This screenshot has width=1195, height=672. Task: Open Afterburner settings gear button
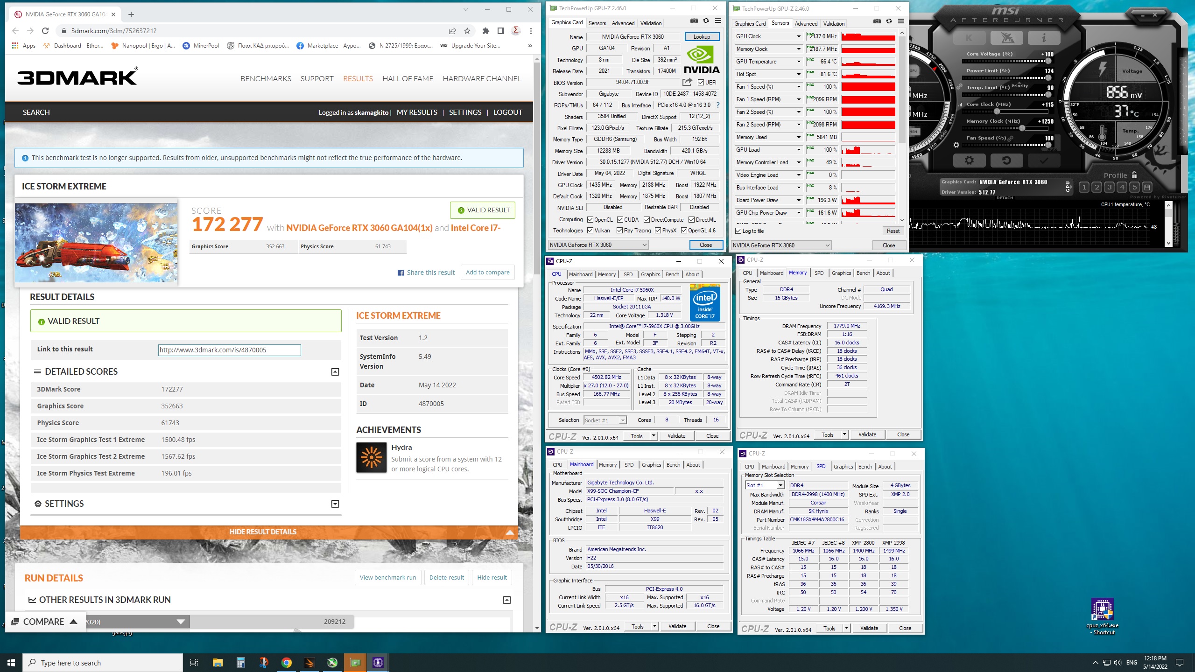pyautogui.click(x=970, y=161)
